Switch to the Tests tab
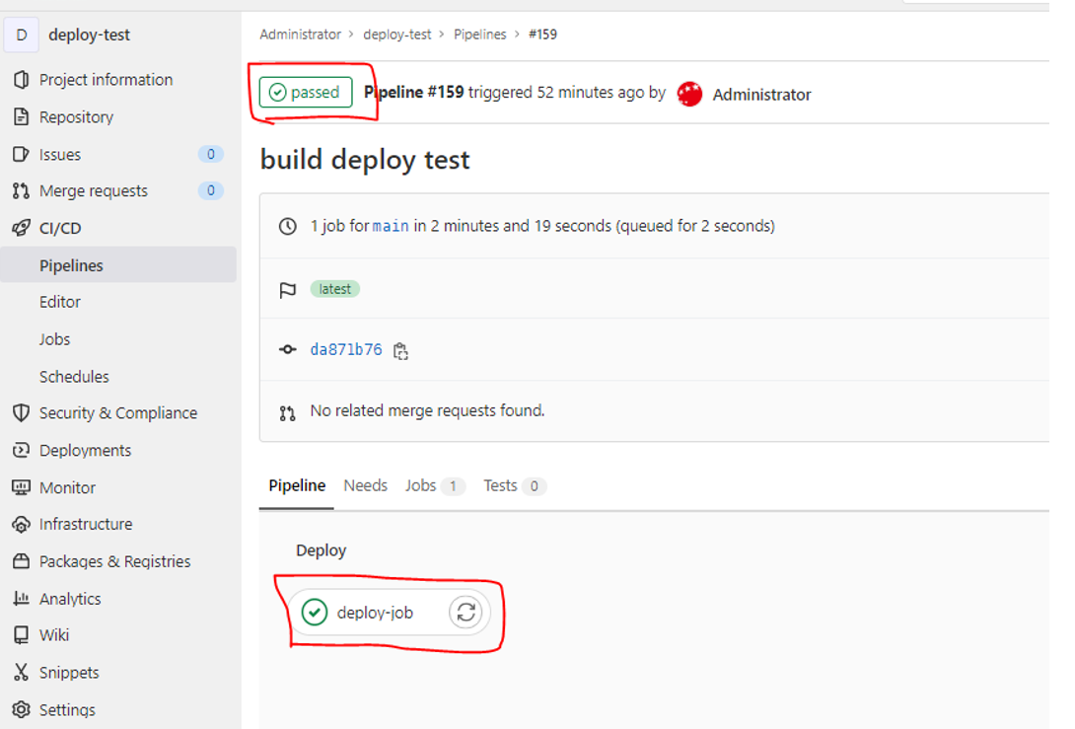The image size is (1075, 729). (514, 485)
